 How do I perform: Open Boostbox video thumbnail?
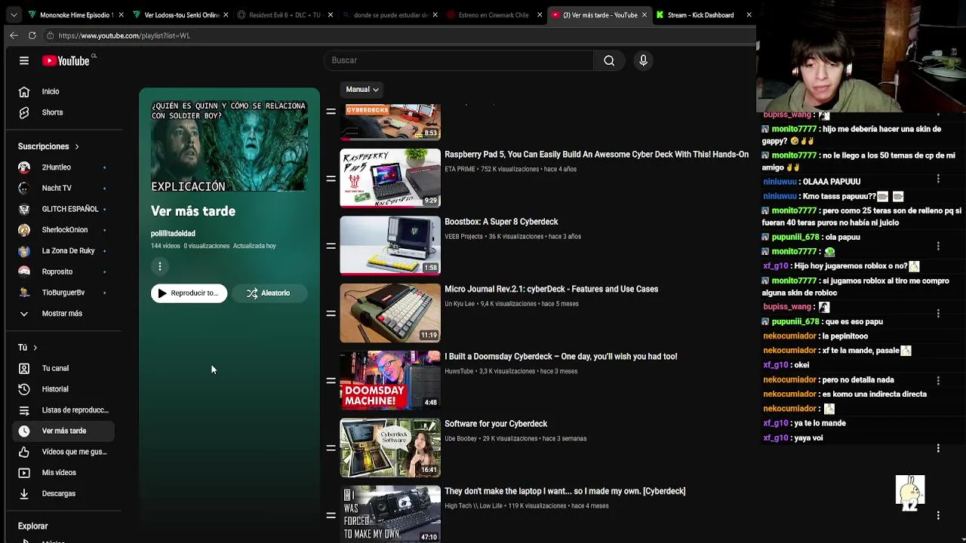(390, 246)
